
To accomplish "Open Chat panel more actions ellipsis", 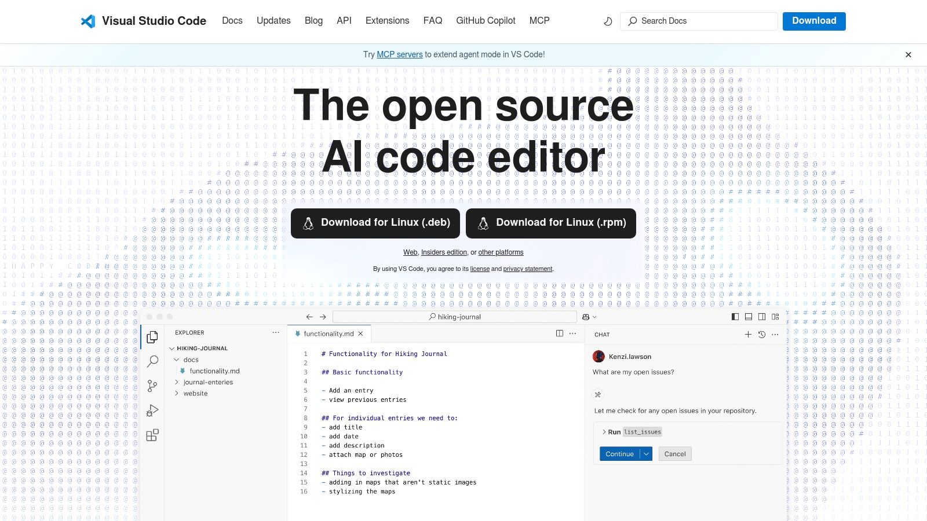I will tap(775, 335).
